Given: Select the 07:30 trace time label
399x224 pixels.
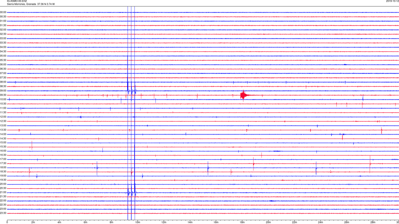Looking at the screenshot, I should point(3,78).
